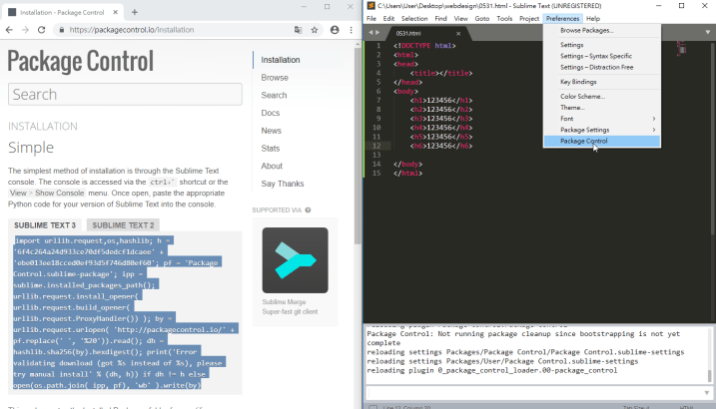Click the Say Thanks link
This screenshot has height=409, width=716.
282,184
